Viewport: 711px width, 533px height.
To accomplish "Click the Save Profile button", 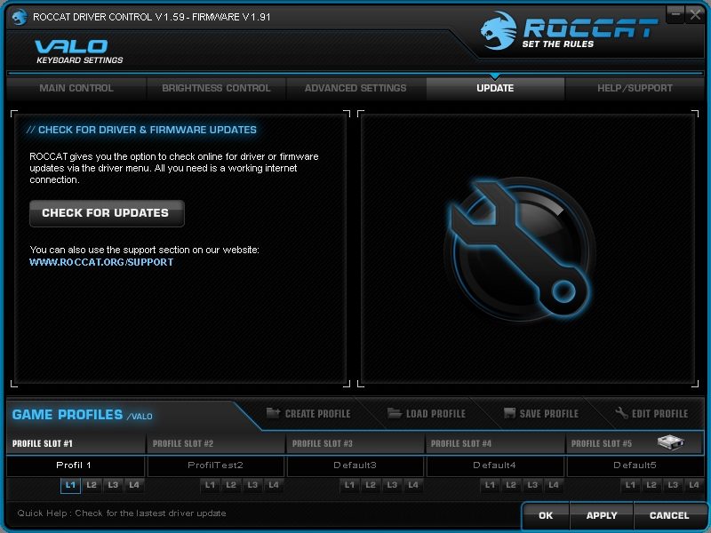I will pos(541,413).
